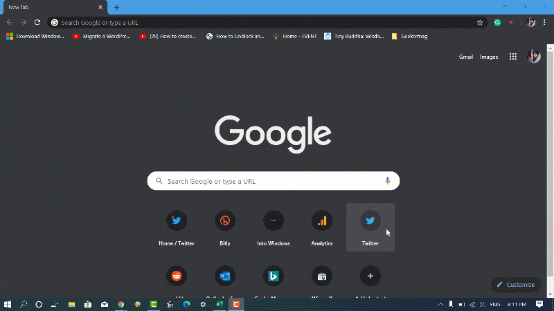Open the Into Windows shortcut

click(273, 227)
